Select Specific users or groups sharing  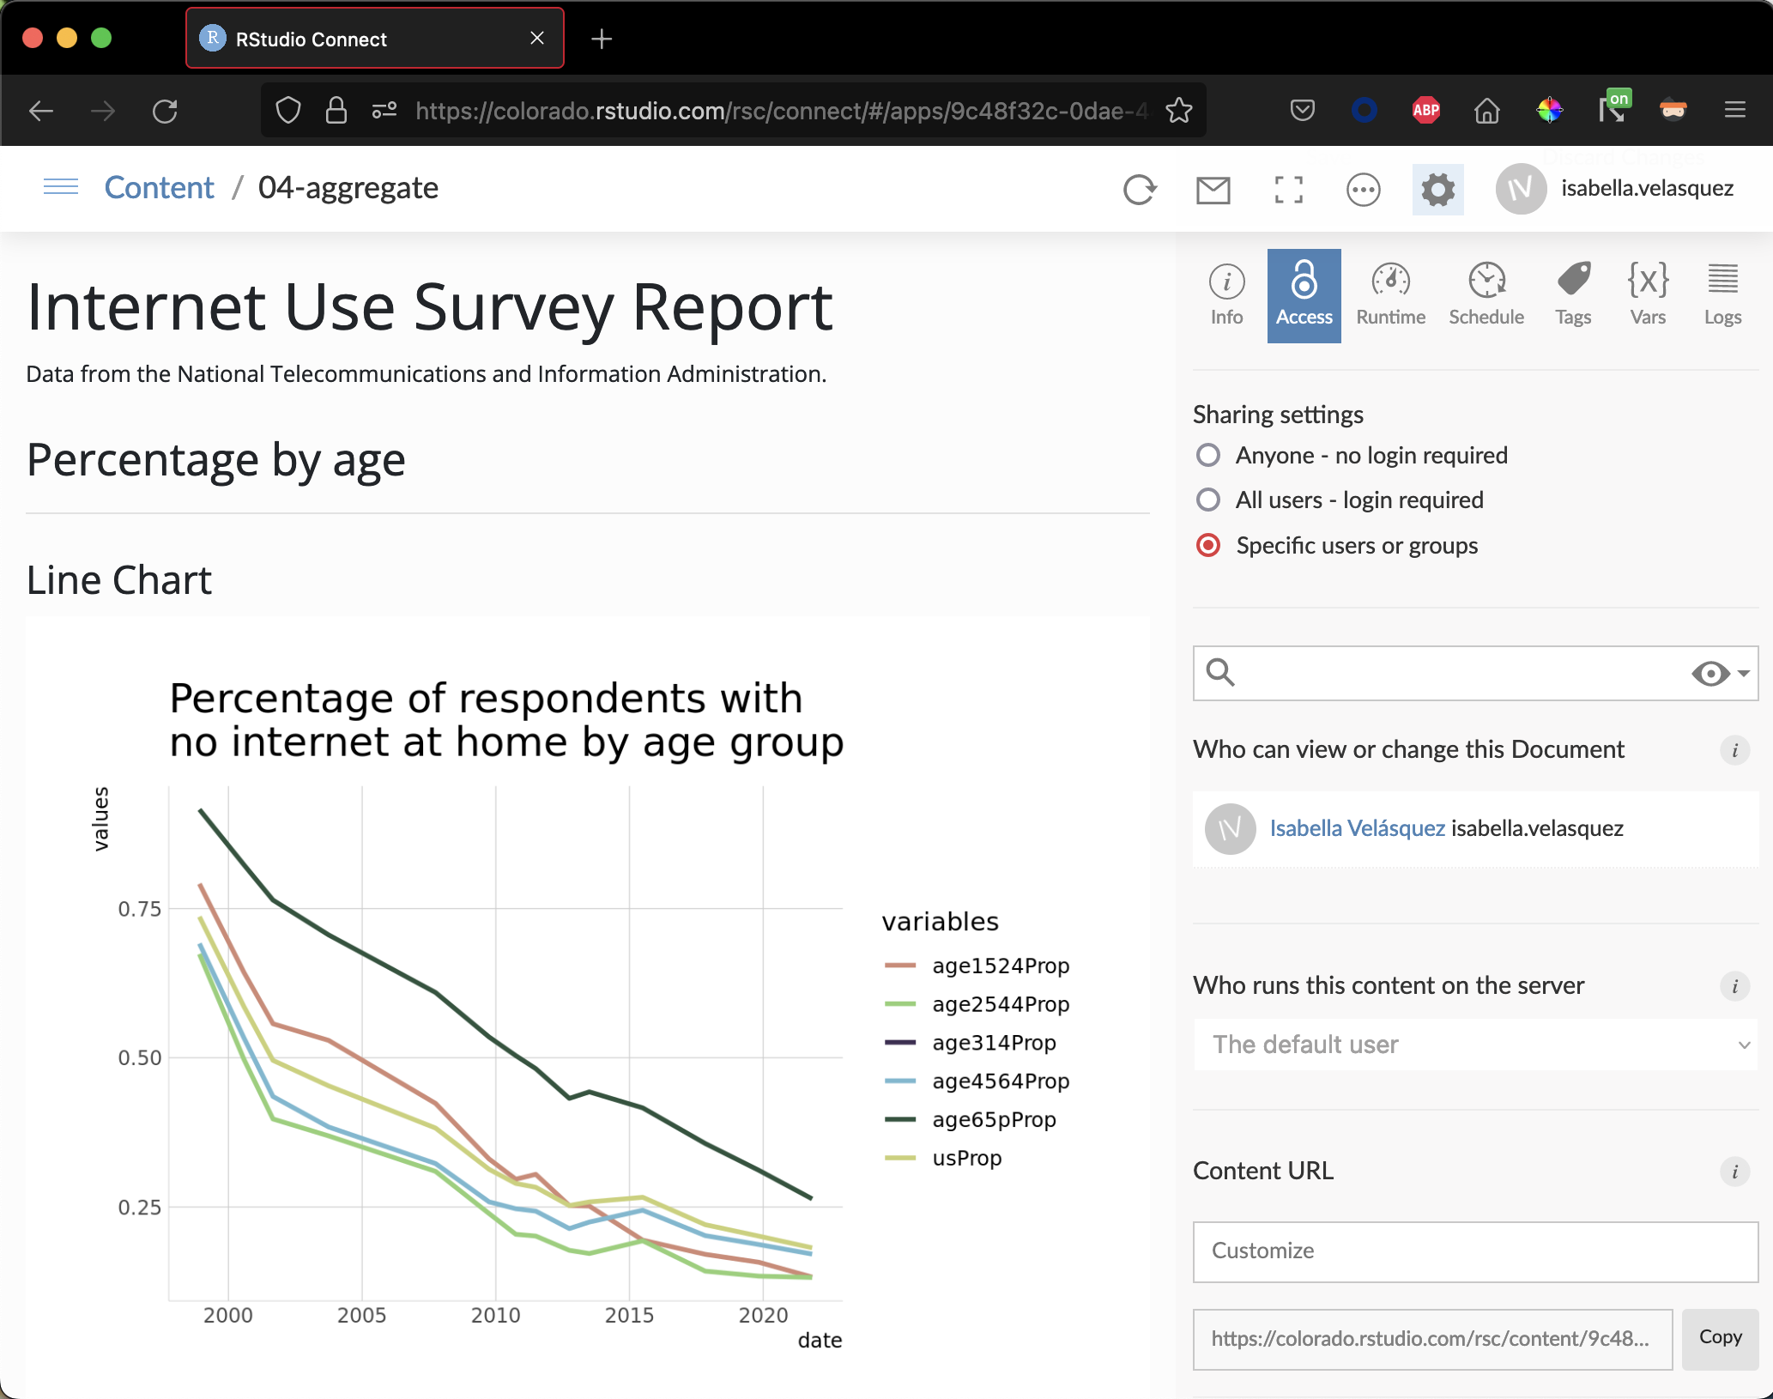tap(1208, 545)
